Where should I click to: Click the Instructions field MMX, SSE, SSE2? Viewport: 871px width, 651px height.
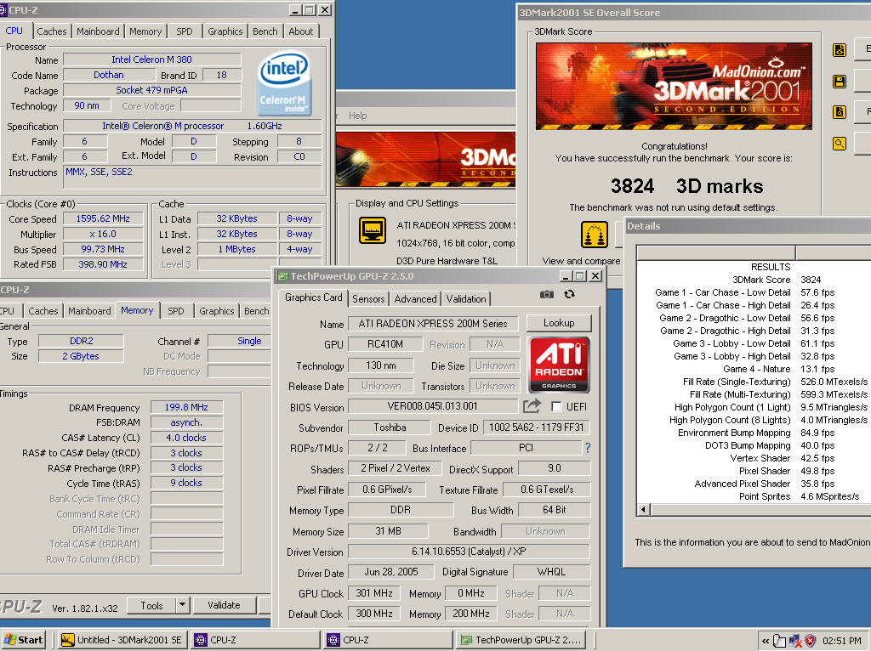click(x=192, y=178)
